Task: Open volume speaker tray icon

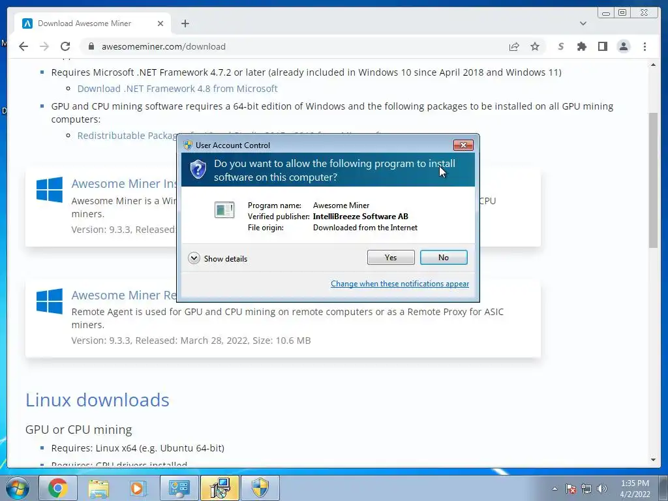Action: pos(601,489)
